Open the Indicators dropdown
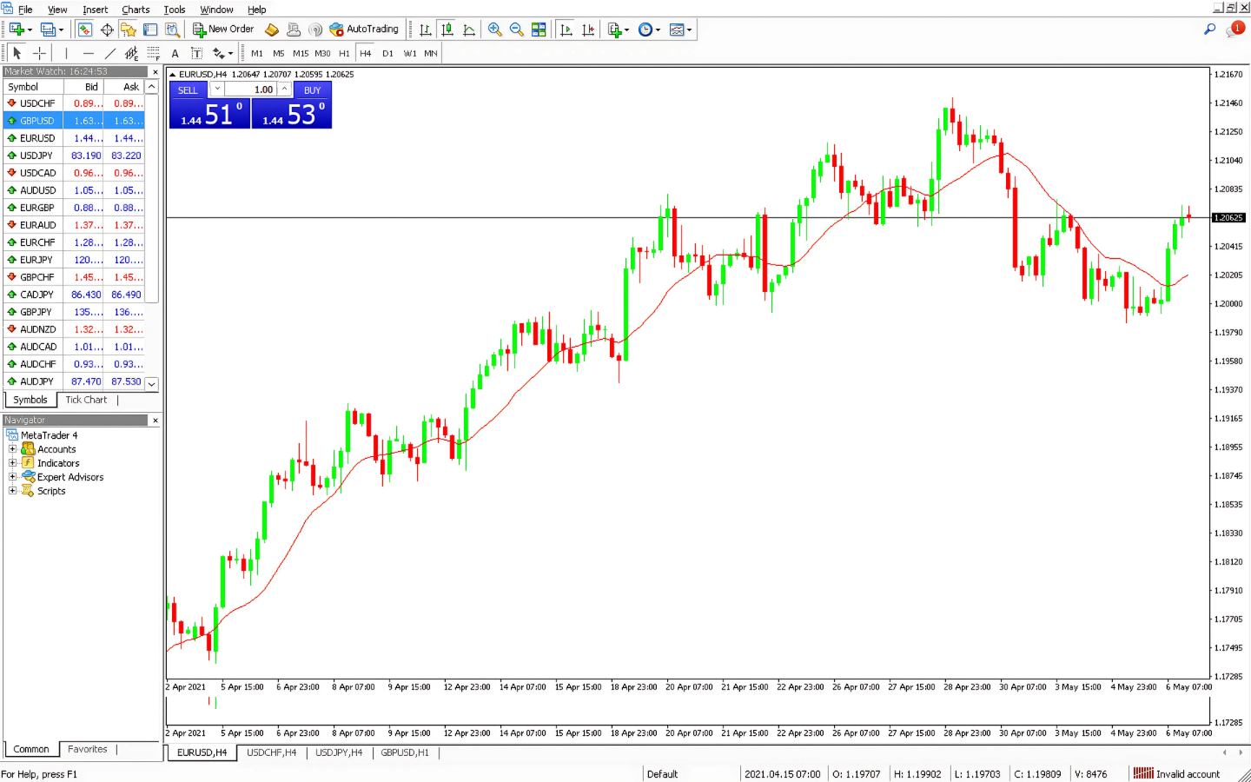This screenshot has width=1251, height=782. pyautogui.click(x=625, y=29)
